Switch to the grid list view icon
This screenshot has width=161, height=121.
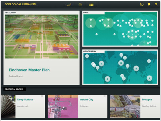click(91, 5)
